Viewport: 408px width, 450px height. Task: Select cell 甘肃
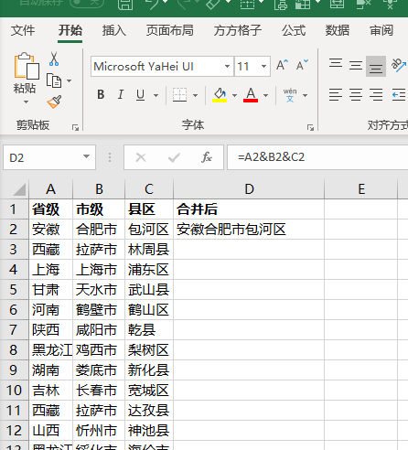click(51, 290)
